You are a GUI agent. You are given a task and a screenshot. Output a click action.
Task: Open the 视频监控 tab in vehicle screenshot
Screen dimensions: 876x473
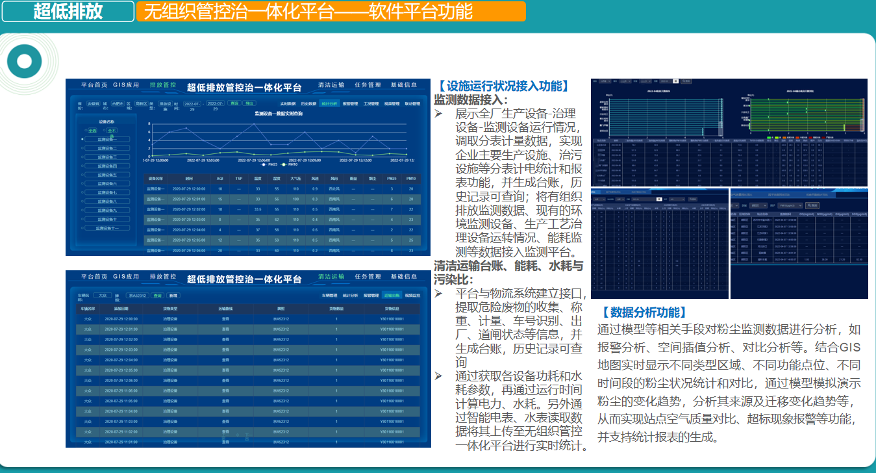412,296
